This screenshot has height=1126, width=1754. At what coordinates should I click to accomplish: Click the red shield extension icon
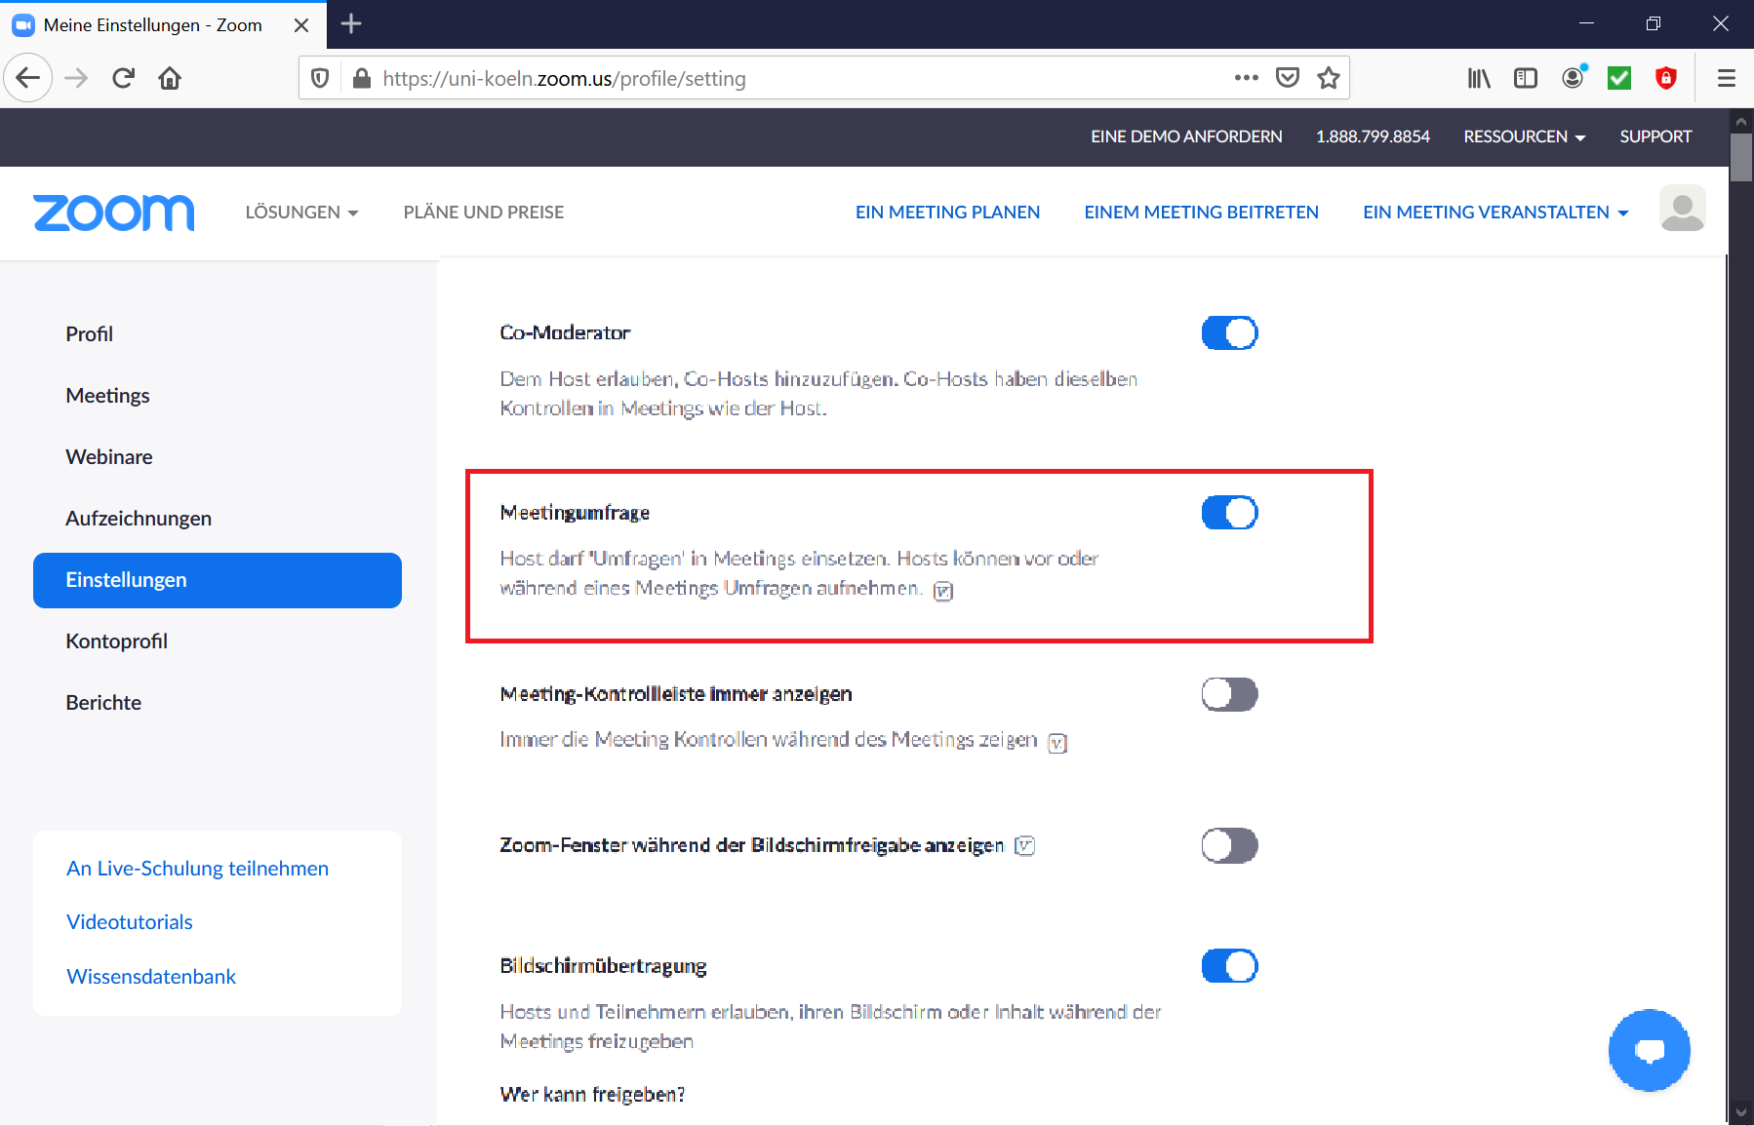point(1666,78)
